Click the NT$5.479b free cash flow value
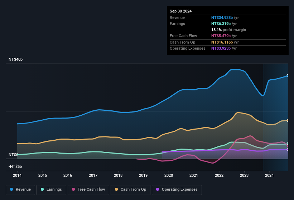 221,36
